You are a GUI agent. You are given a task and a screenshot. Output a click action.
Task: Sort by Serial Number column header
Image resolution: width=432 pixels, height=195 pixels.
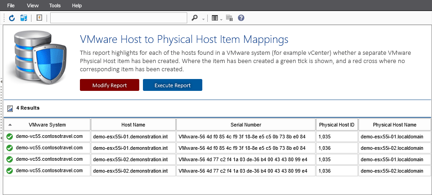coord(246,125)
